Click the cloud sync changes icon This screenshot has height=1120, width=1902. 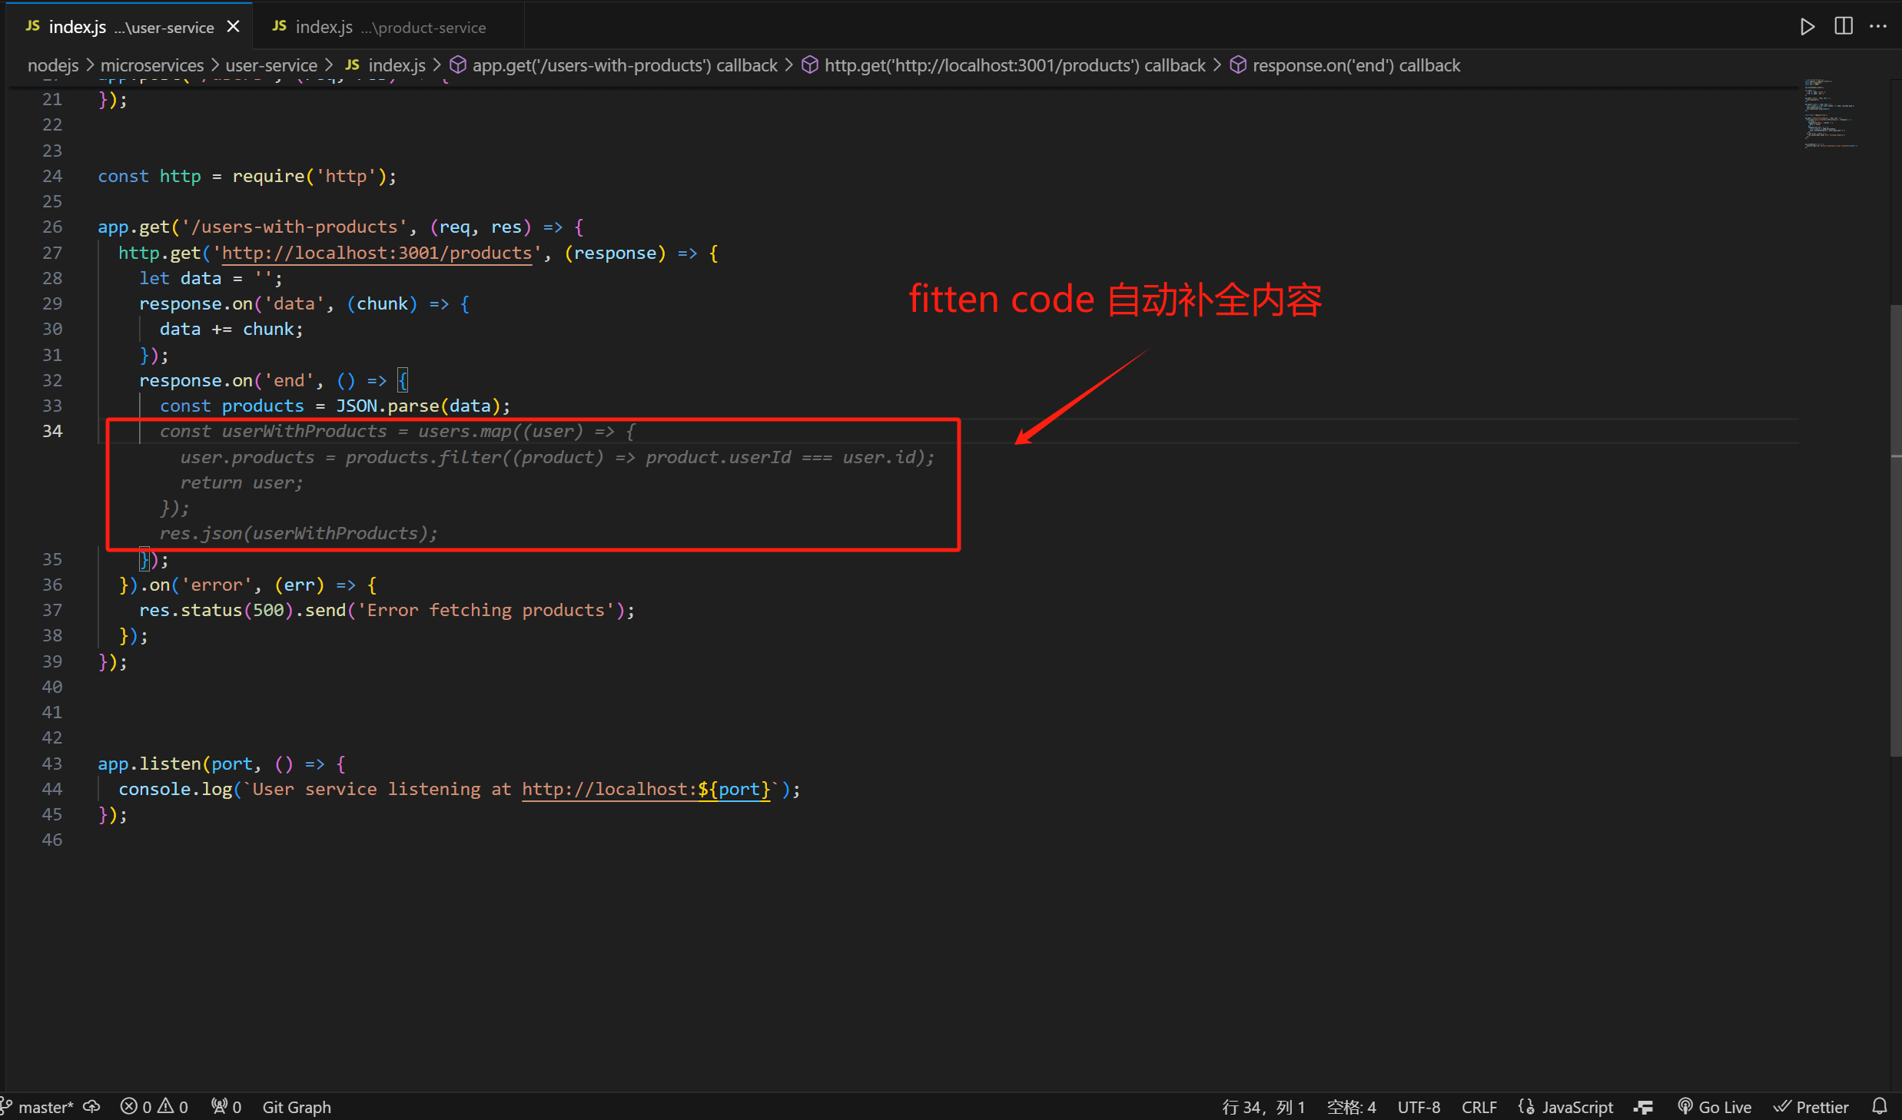click(92, 1107)
